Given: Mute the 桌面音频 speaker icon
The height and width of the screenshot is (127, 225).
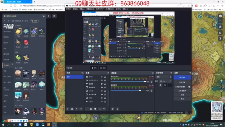Looking at the screenshot, I should point(147,91).
